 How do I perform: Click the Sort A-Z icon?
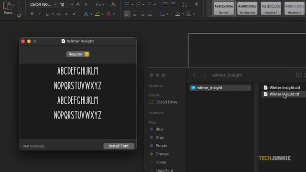click(185, 4)
